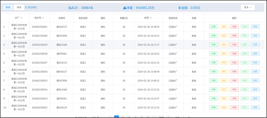
Task: Click 修改 for record 202402250040
Action: pyautogui.click(x=224, y=36)
